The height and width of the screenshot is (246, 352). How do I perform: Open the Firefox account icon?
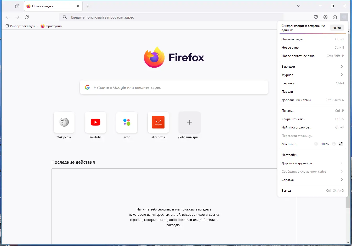coord(325,17)
